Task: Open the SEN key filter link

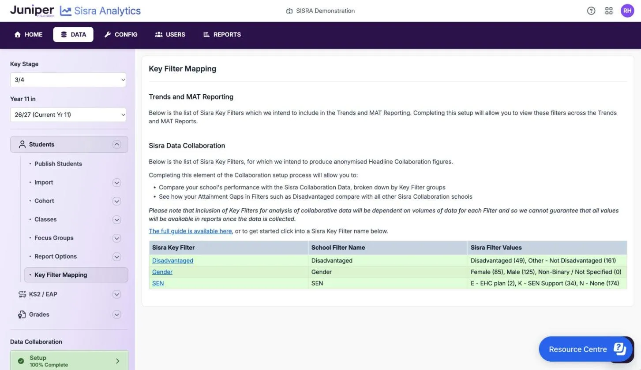Action: pyautogui.click(x=158, y=284)
